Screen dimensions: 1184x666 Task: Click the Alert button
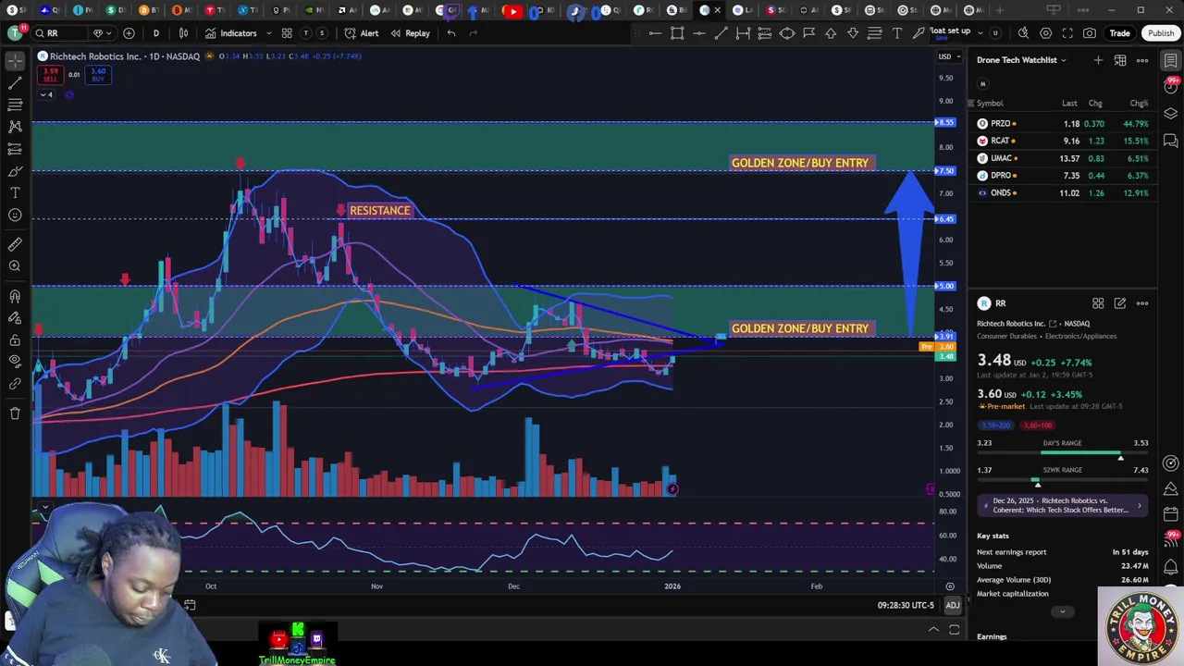click(x=361, y=33)
